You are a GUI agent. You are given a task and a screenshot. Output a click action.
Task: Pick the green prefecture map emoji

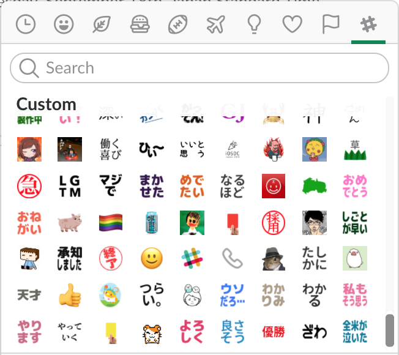coord(315,186)
